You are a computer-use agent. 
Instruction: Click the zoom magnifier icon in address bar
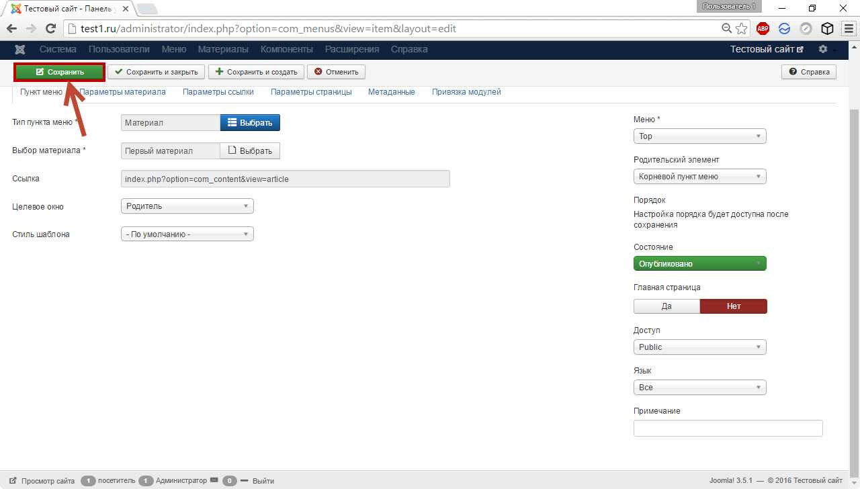[726, 28]
